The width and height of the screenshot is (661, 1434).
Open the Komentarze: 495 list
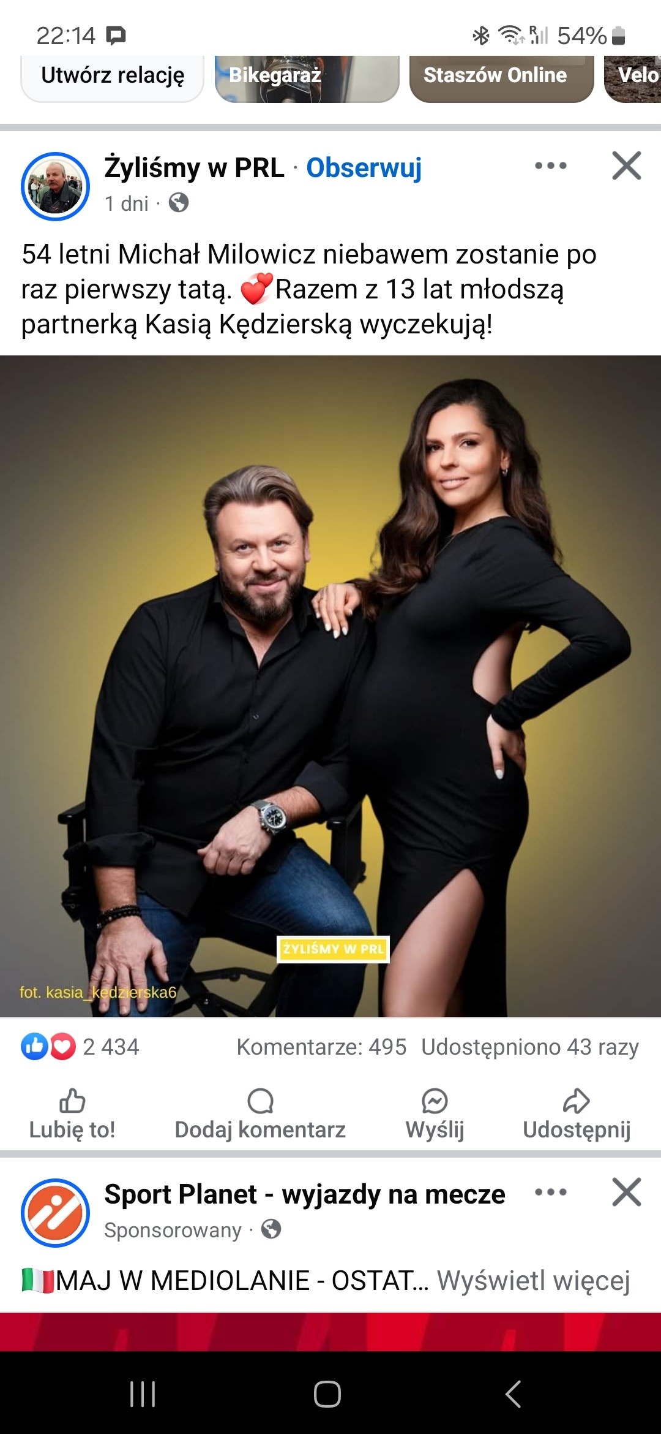321,1047
